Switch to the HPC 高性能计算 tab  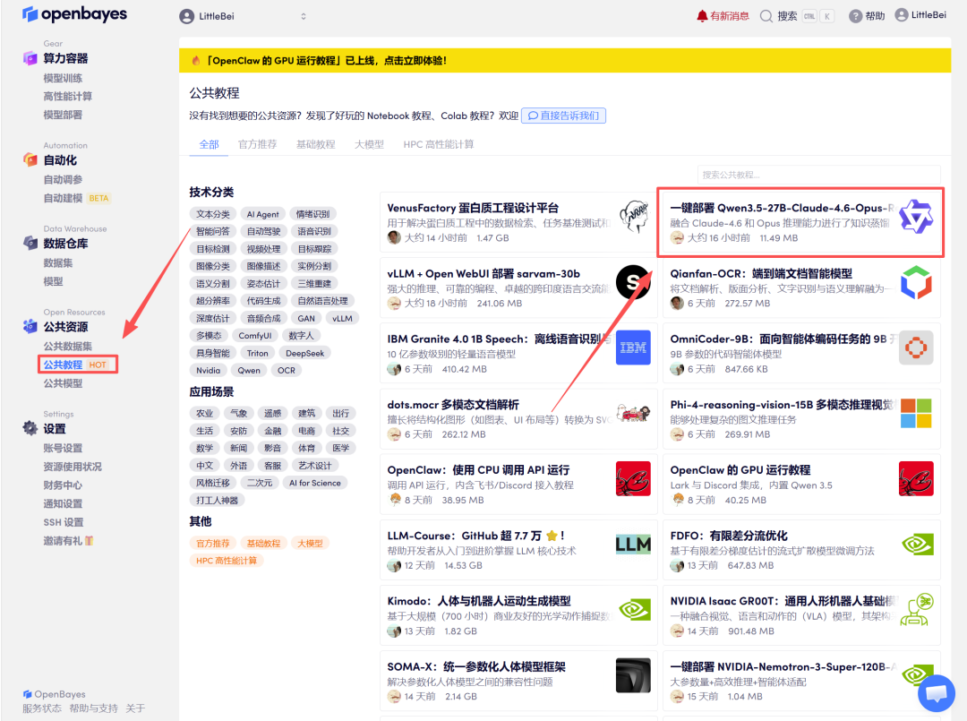(439, 144)
